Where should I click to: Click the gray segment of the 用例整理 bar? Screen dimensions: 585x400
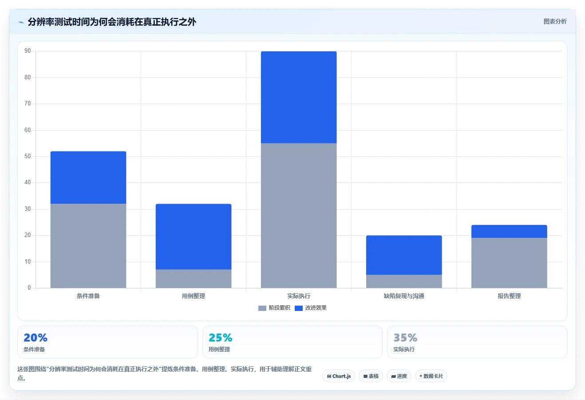click(x=194, y=279)
